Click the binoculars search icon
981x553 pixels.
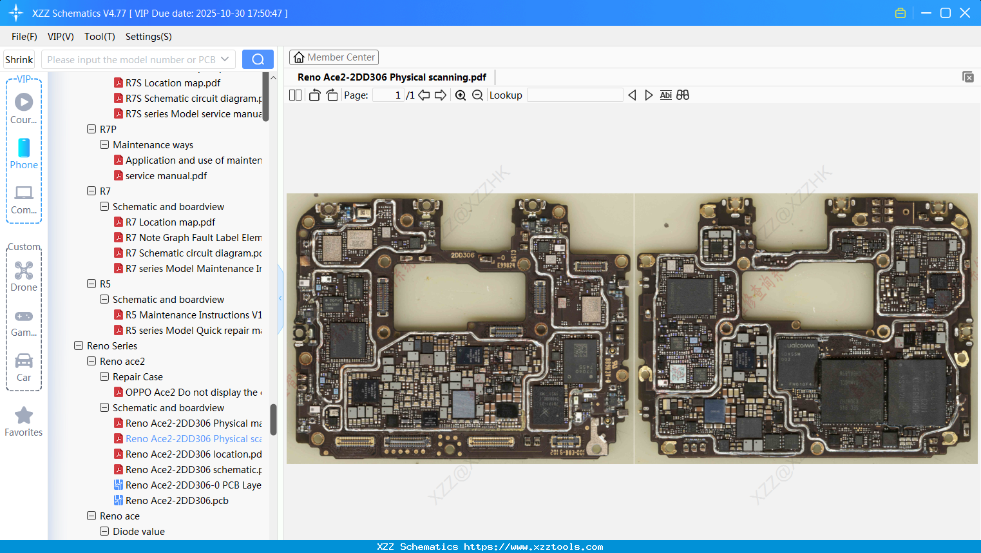[683, 95]
